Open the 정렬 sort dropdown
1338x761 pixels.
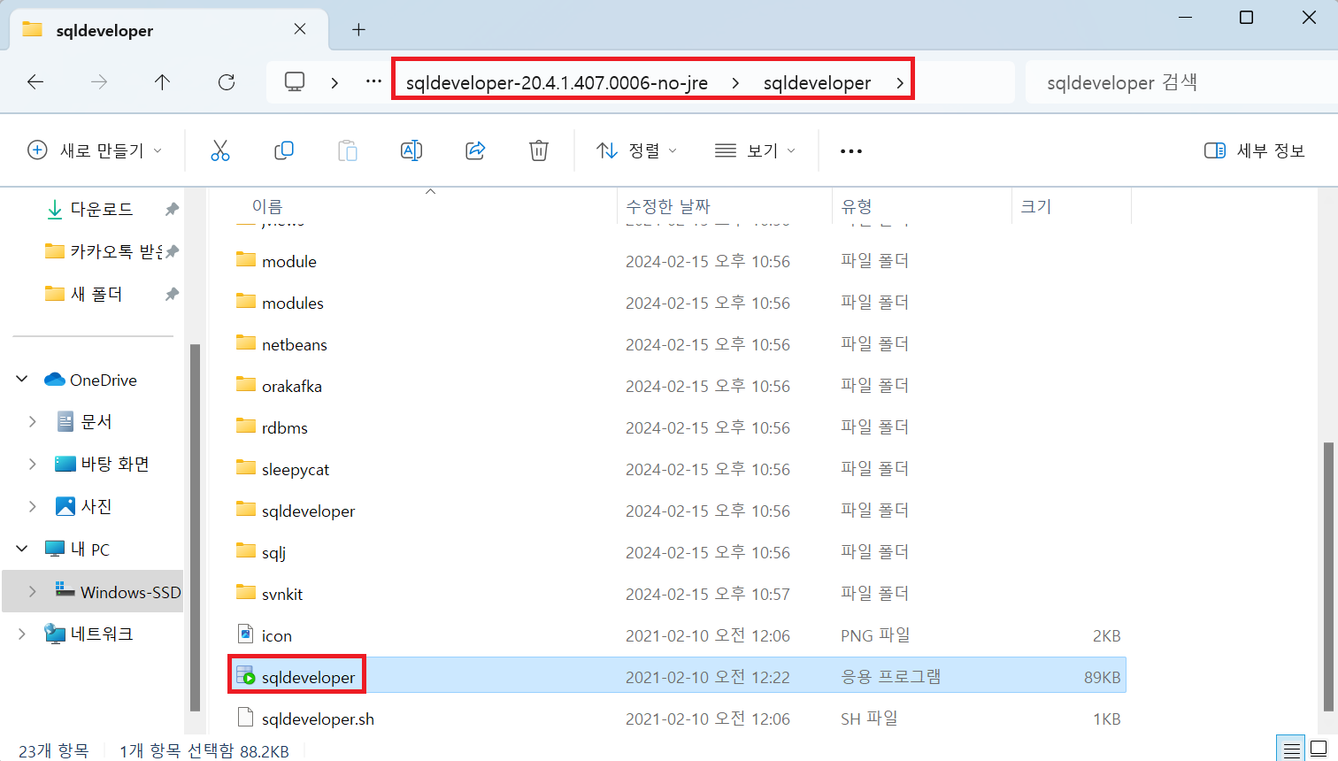tap(635, 150)
